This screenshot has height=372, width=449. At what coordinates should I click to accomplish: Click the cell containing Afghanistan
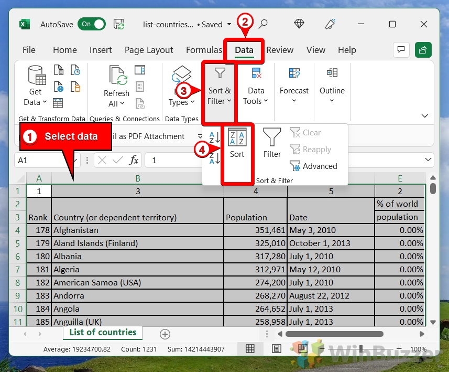138,230
